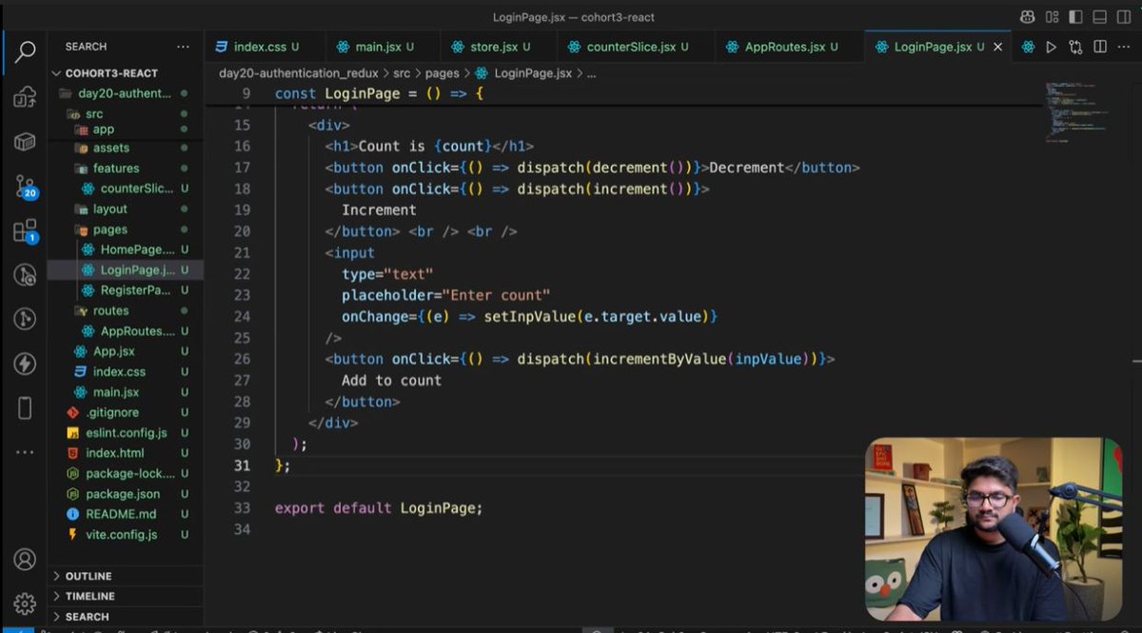Open changes with the compare icon
Image resolution: width=1142 pixels, height=633 pixels.
(x=1075, y=47)
